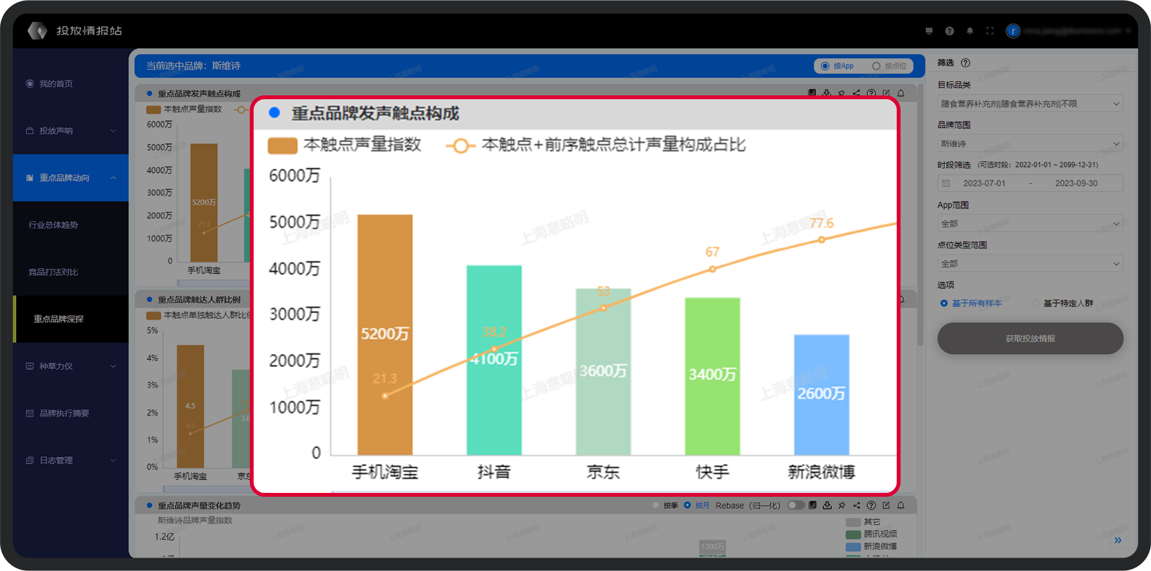Toggle 本触点声量指数 legend in enlarged chart
1151x571 pixels.
point(345,145)
